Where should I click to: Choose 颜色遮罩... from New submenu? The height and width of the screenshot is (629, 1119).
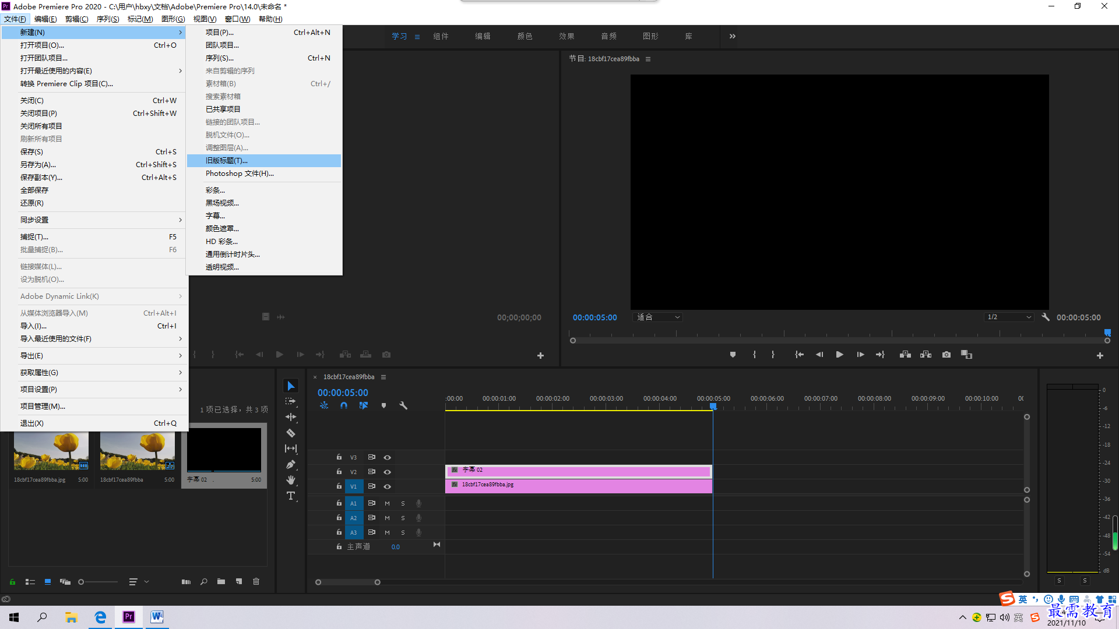tap(264, 229)
